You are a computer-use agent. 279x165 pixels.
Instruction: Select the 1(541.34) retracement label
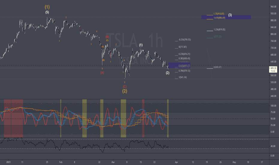183,77
